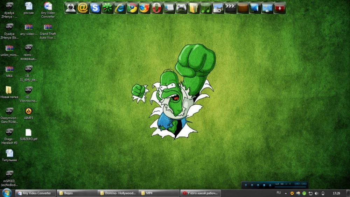Open the pictures photo dock icon
Image resolution: width=350 pixels, height=197 pixels.
[x=218, y=8]
